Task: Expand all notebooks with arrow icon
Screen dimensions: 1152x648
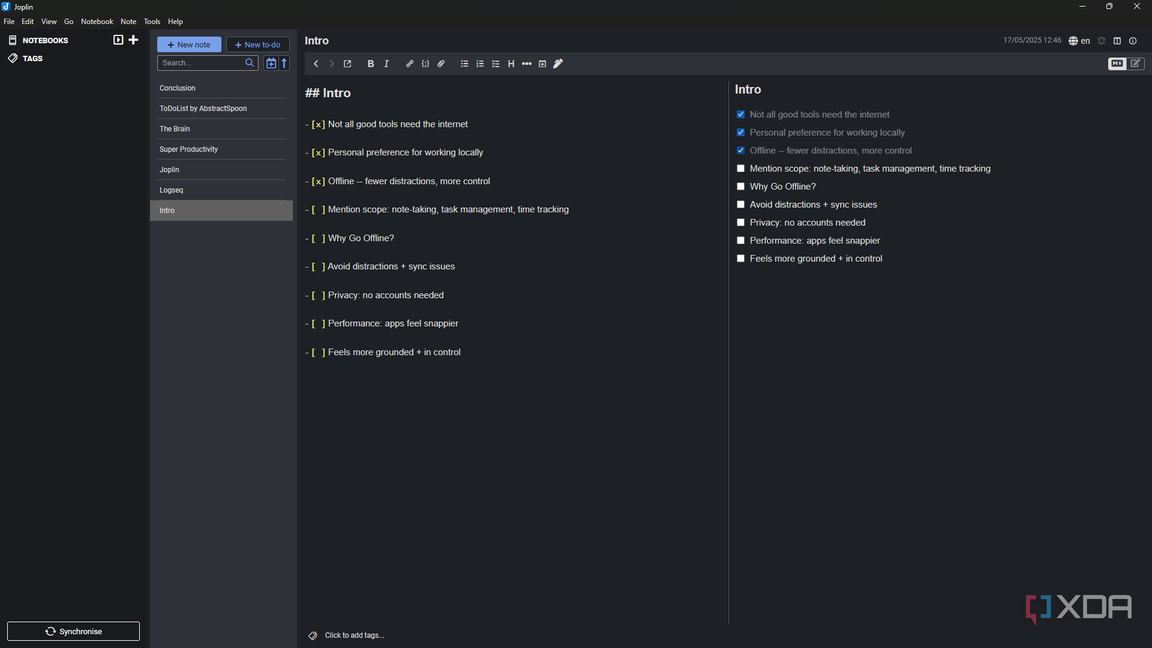Action: pyautogui.click(x=118, y=40)
